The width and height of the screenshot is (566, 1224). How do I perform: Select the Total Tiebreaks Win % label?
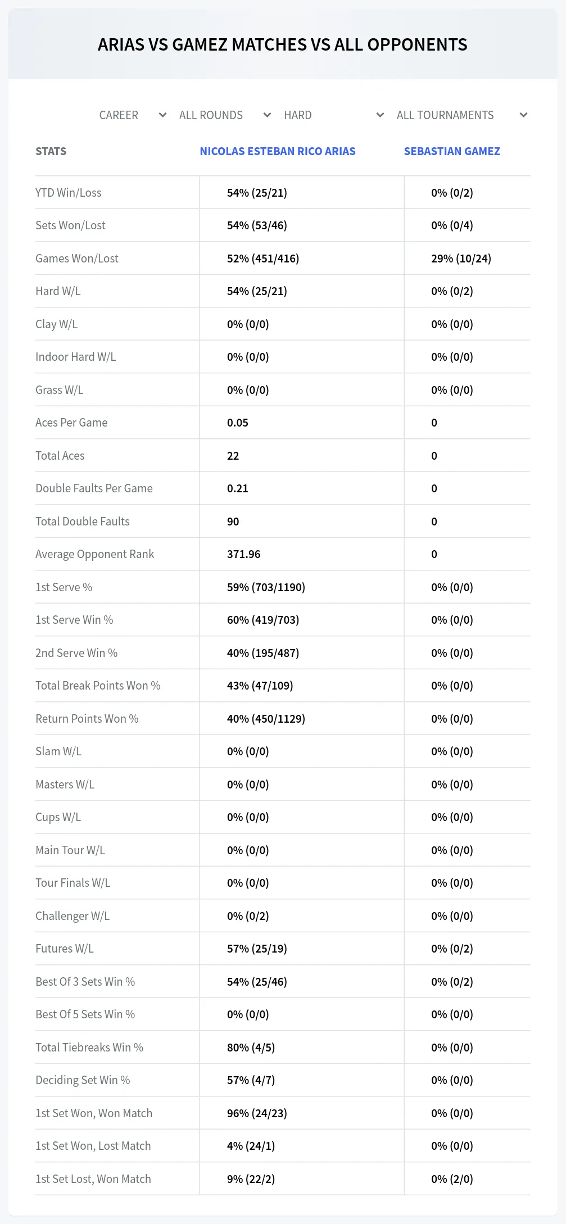pyautogui.click(x=89, y=1048)
